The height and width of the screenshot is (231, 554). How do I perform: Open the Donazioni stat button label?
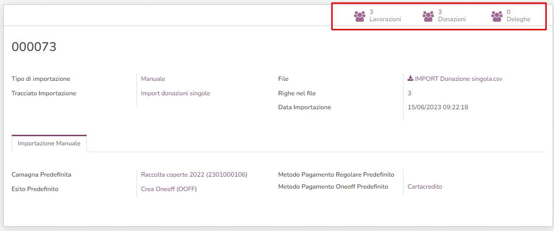pyautogui.click(x=452, y=19)
